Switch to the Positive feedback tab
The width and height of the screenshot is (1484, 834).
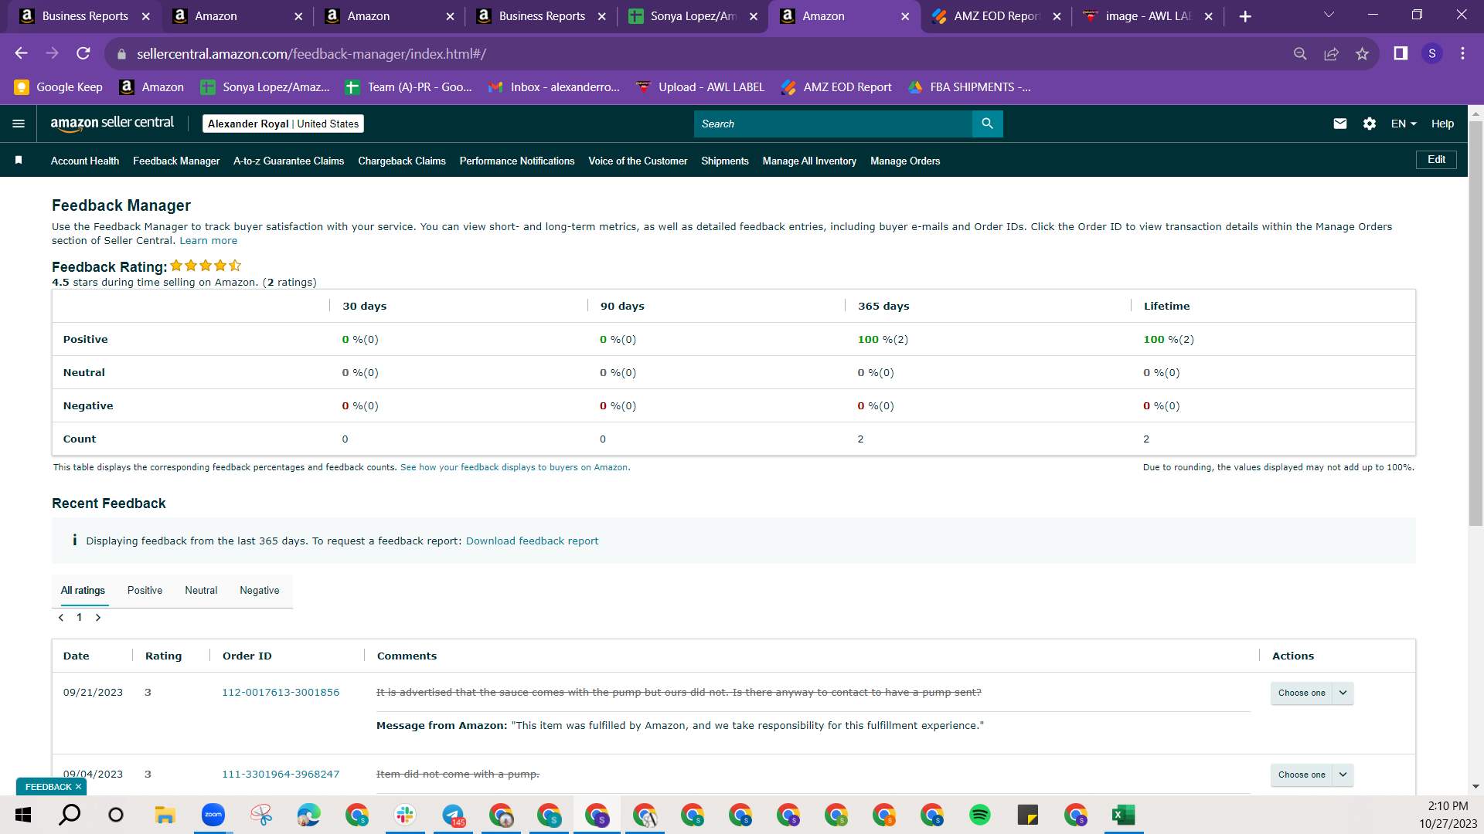(x=145, y=591)
